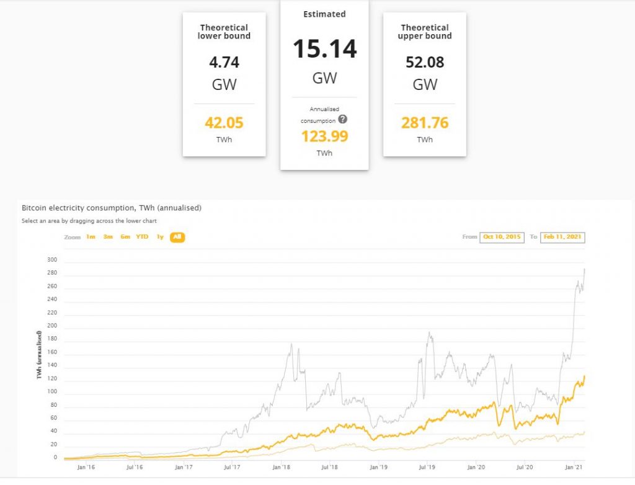Click the Estimated card heading
Screen dimensions: 635x485
click(x=324, y=14)
